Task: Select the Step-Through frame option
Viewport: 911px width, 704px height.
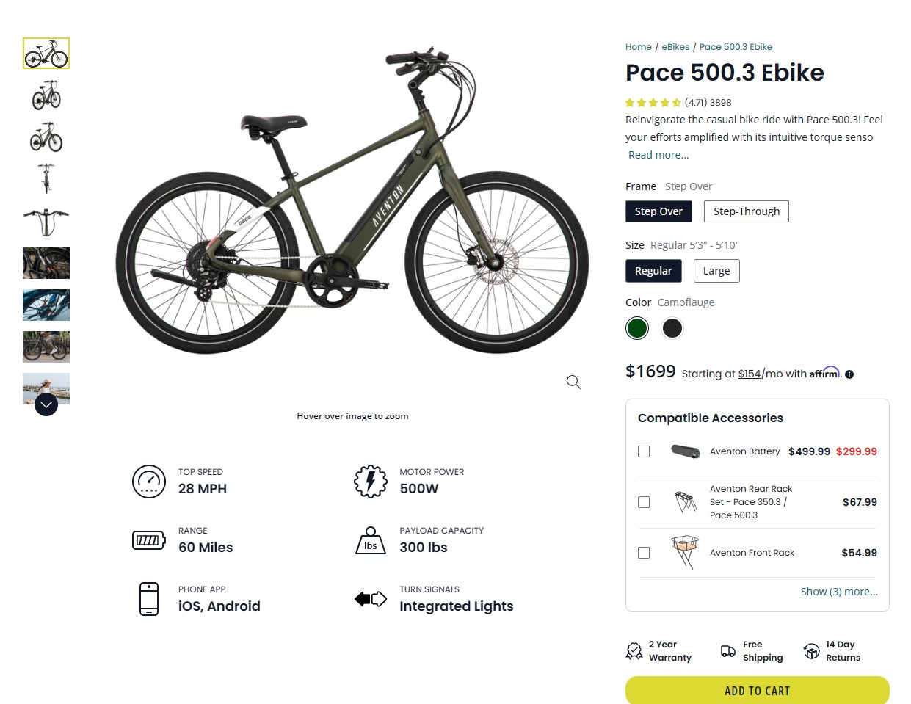Action: pyautogui.click(x=747, y=211)
